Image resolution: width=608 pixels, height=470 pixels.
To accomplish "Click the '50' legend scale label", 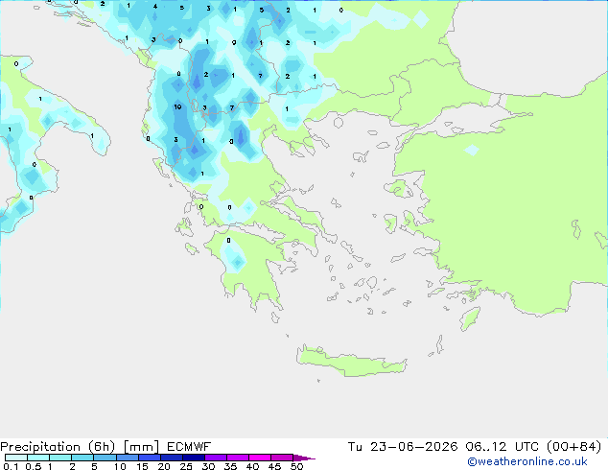I will (296, 466).
